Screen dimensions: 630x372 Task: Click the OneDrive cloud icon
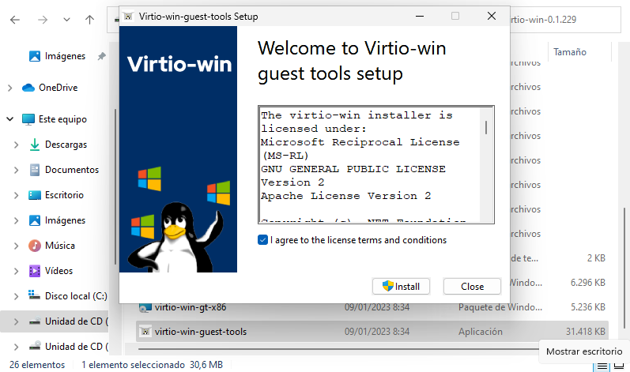pyautogui.click(x=29, y=88)
